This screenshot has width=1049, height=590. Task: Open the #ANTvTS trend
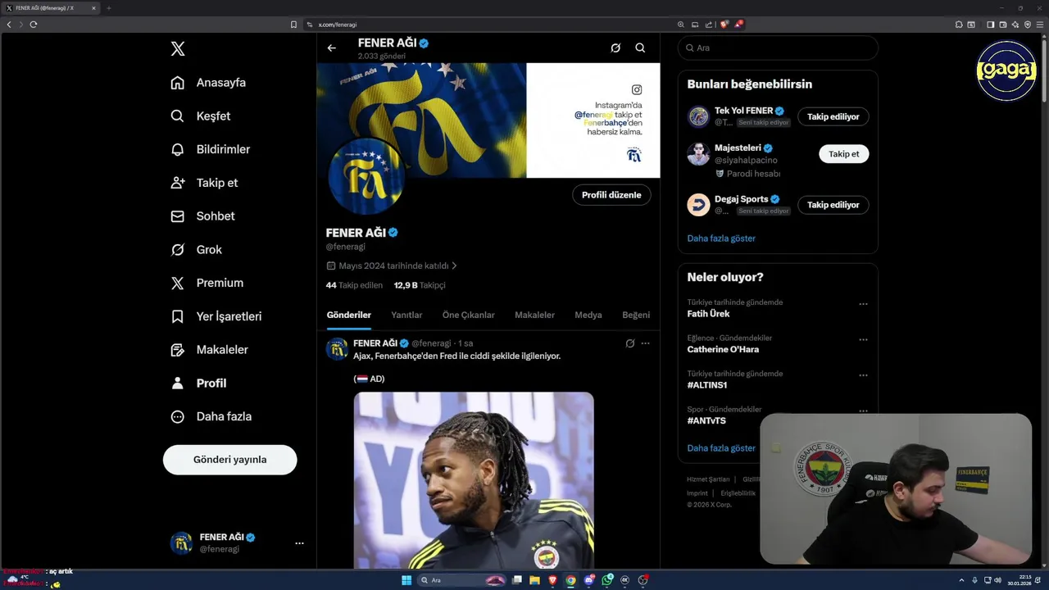tap(706, 420)
